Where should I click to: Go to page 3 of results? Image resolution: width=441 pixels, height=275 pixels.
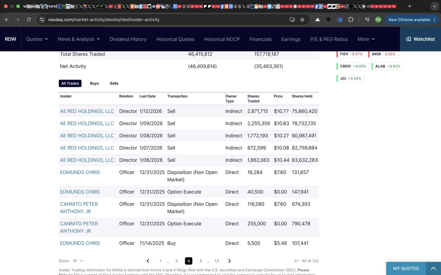pyautogui.click(x=176, y=261)
